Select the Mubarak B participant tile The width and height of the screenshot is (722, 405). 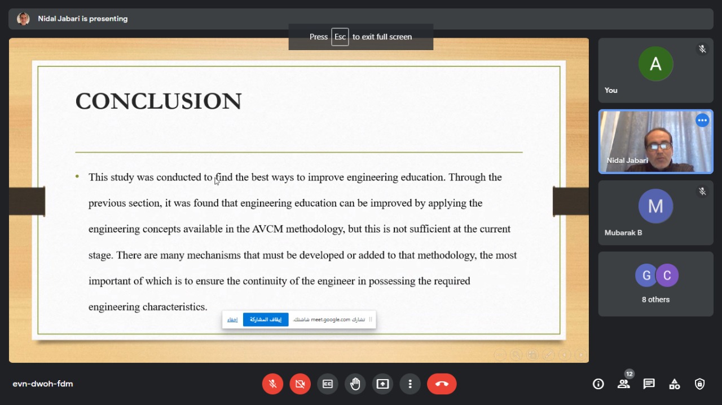(x=655, y=212)
